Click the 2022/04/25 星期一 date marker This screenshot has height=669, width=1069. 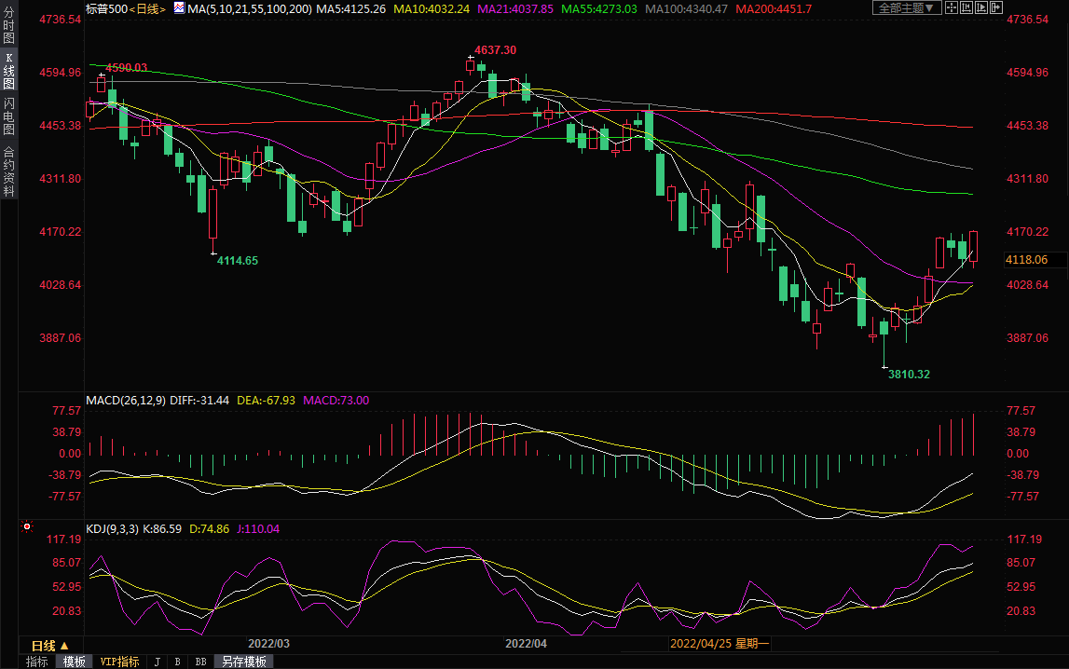[720, 644]
